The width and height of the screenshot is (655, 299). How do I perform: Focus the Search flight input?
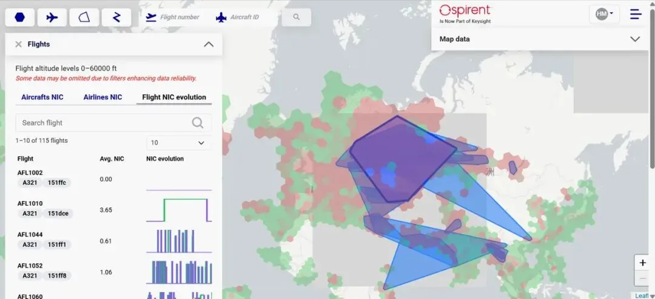[113, 123]
